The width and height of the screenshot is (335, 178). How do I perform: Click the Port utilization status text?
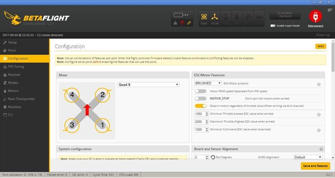(x=22, y=175)
